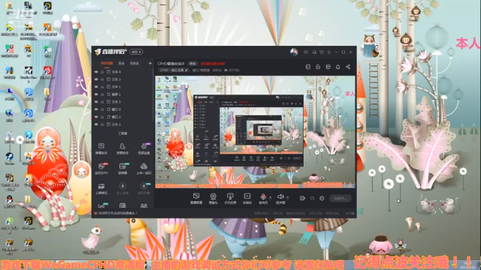481x270 pixels.
Task: Toggle lock on 文本 1 layer
Action: click(x=102, y=87)
